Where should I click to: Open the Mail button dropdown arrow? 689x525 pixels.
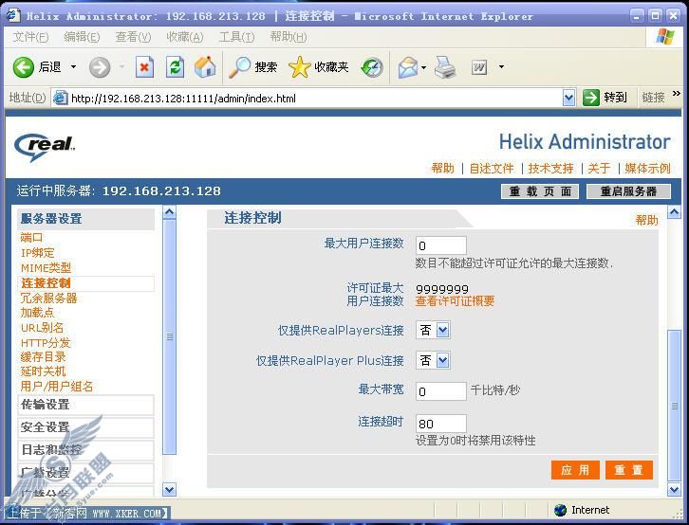coord(423,67)
